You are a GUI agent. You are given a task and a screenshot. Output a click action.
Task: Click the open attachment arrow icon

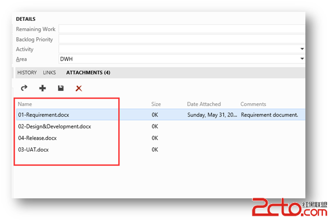tap(24, 88)
